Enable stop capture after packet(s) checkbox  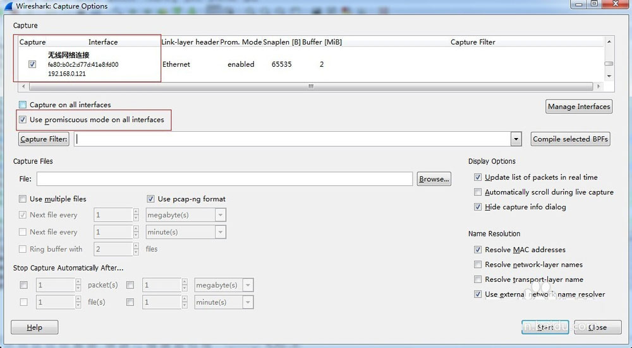24,285
